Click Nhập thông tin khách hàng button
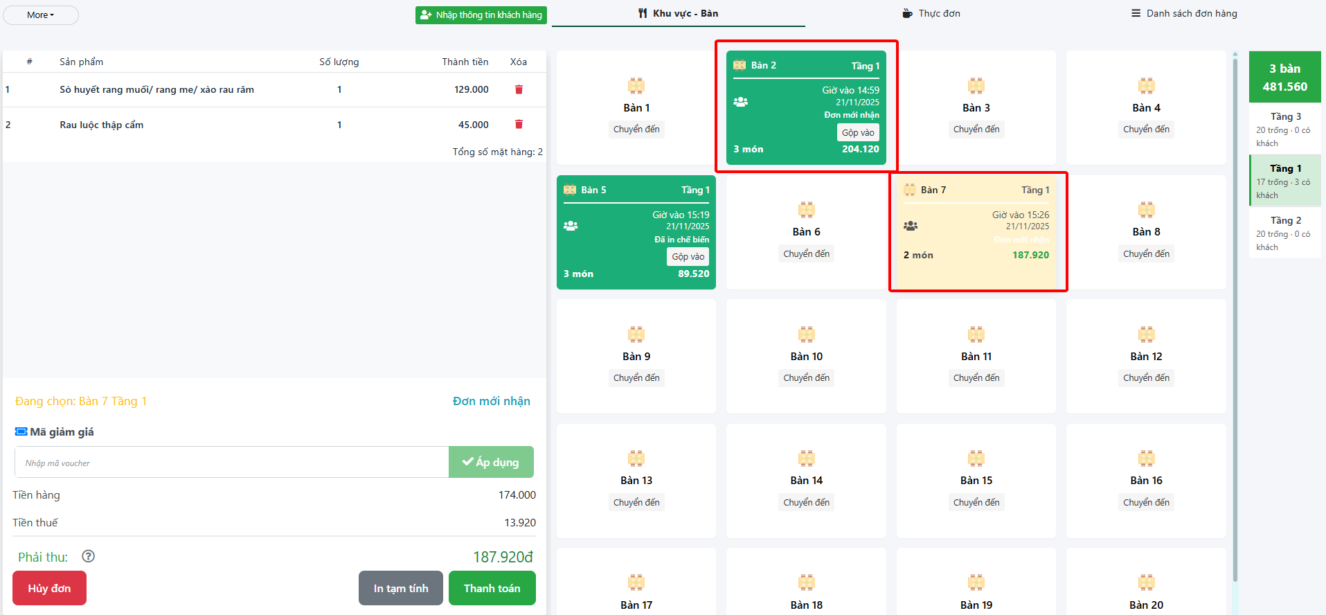Screen dimensions: 1326x615 click(481, 15)
